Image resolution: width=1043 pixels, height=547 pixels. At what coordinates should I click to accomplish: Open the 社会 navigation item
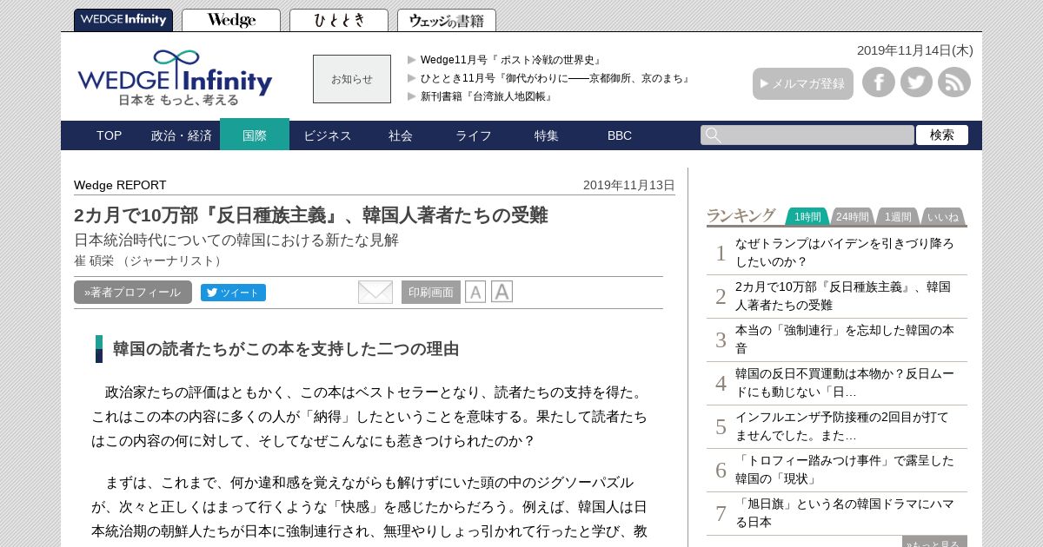click(401, 135)
